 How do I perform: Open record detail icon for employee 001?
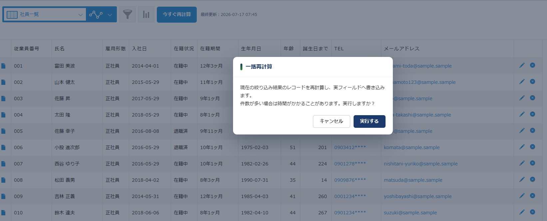3,66
